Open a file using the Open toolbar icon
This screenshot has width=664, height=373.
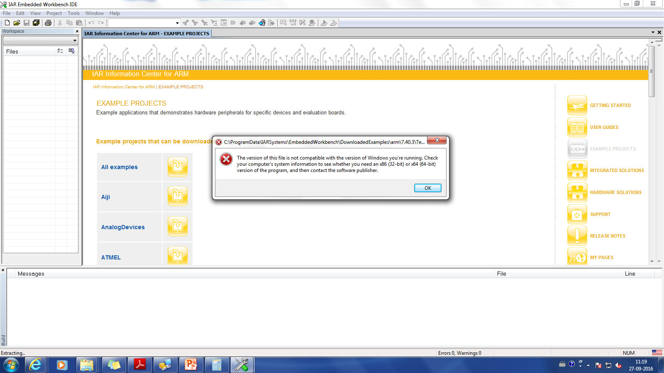[x=17, y=23]
